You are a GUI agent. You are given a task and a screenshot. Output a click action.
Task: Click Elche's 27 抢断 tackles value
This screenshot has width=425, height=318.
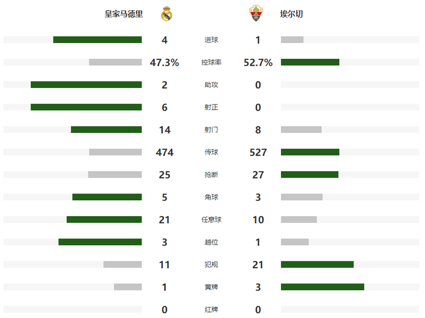pyautogui.click(x=258, y=175)
